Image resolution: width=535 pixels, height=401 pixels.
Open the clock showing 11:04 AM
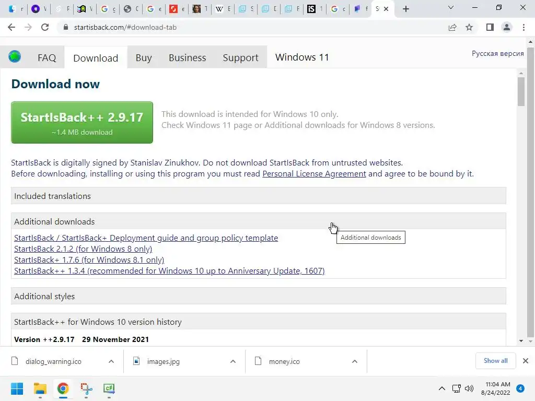point(496,388)
